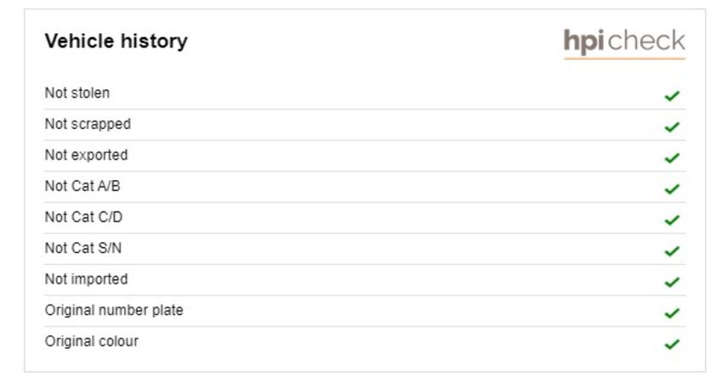Screen dimensions: 723x382
Task: Click the checkmark for Not Cat A/B
Action: tap(672, 188)
